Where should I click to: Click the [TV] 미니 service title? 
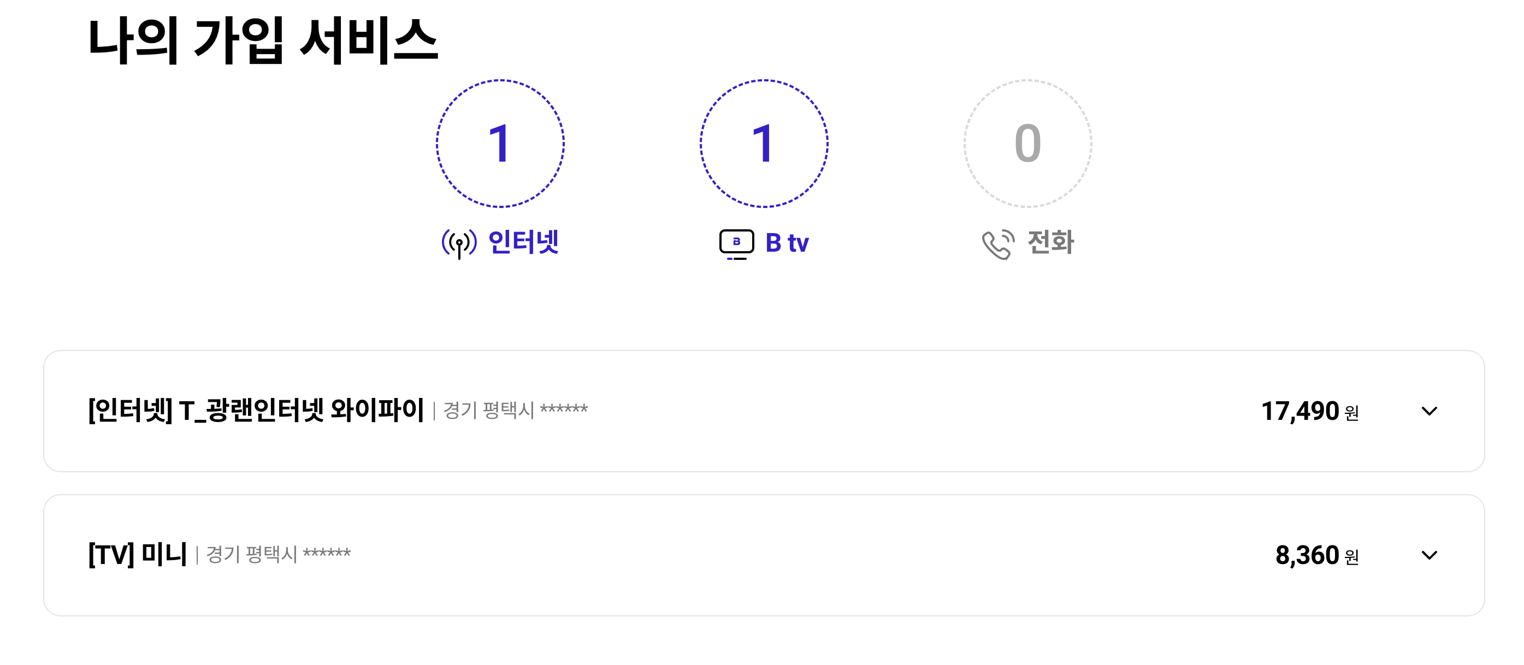point(138,555)
